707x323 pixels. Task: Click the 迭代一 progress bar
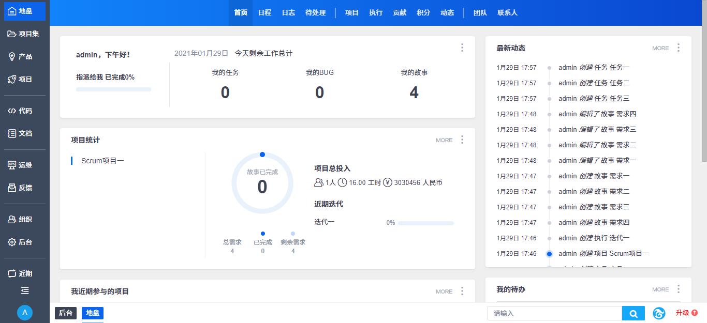click(425, 223)
